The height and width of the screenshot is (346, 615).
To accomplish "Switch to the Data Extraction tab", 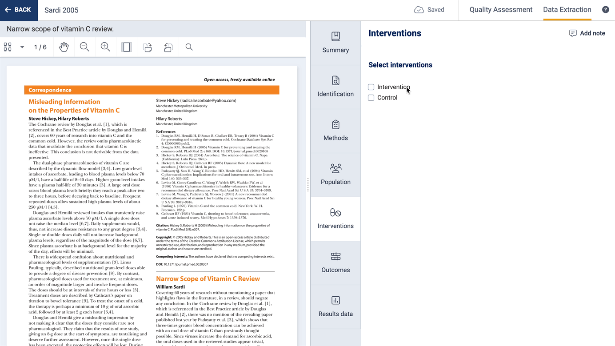I will click(567, 10).
